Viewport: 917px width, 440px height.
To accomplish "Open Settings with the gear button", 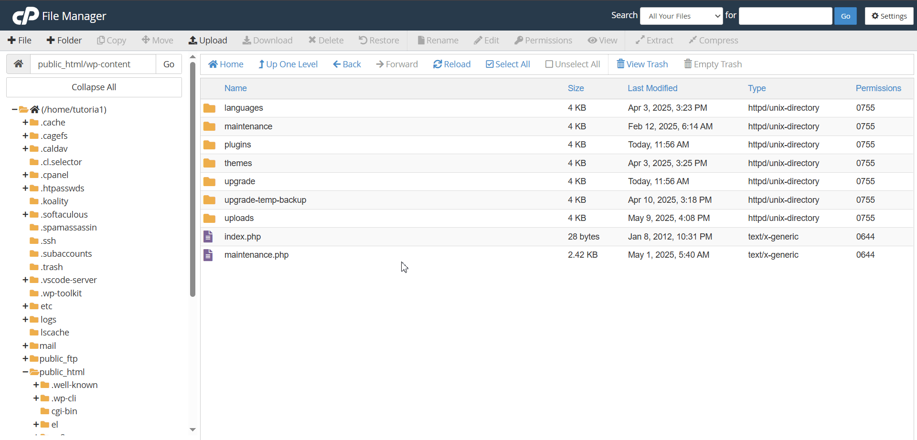I will (889, 16).
